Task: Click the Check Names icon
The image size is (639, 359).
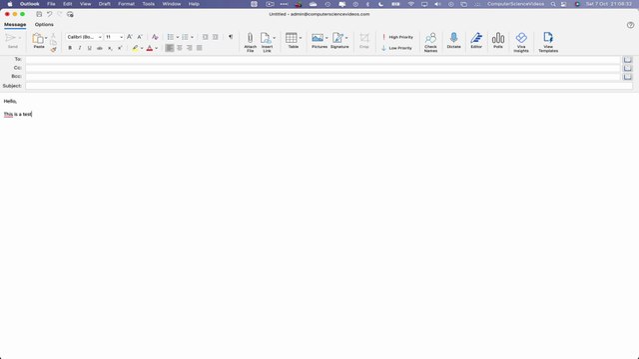Action: click(430, 38)
